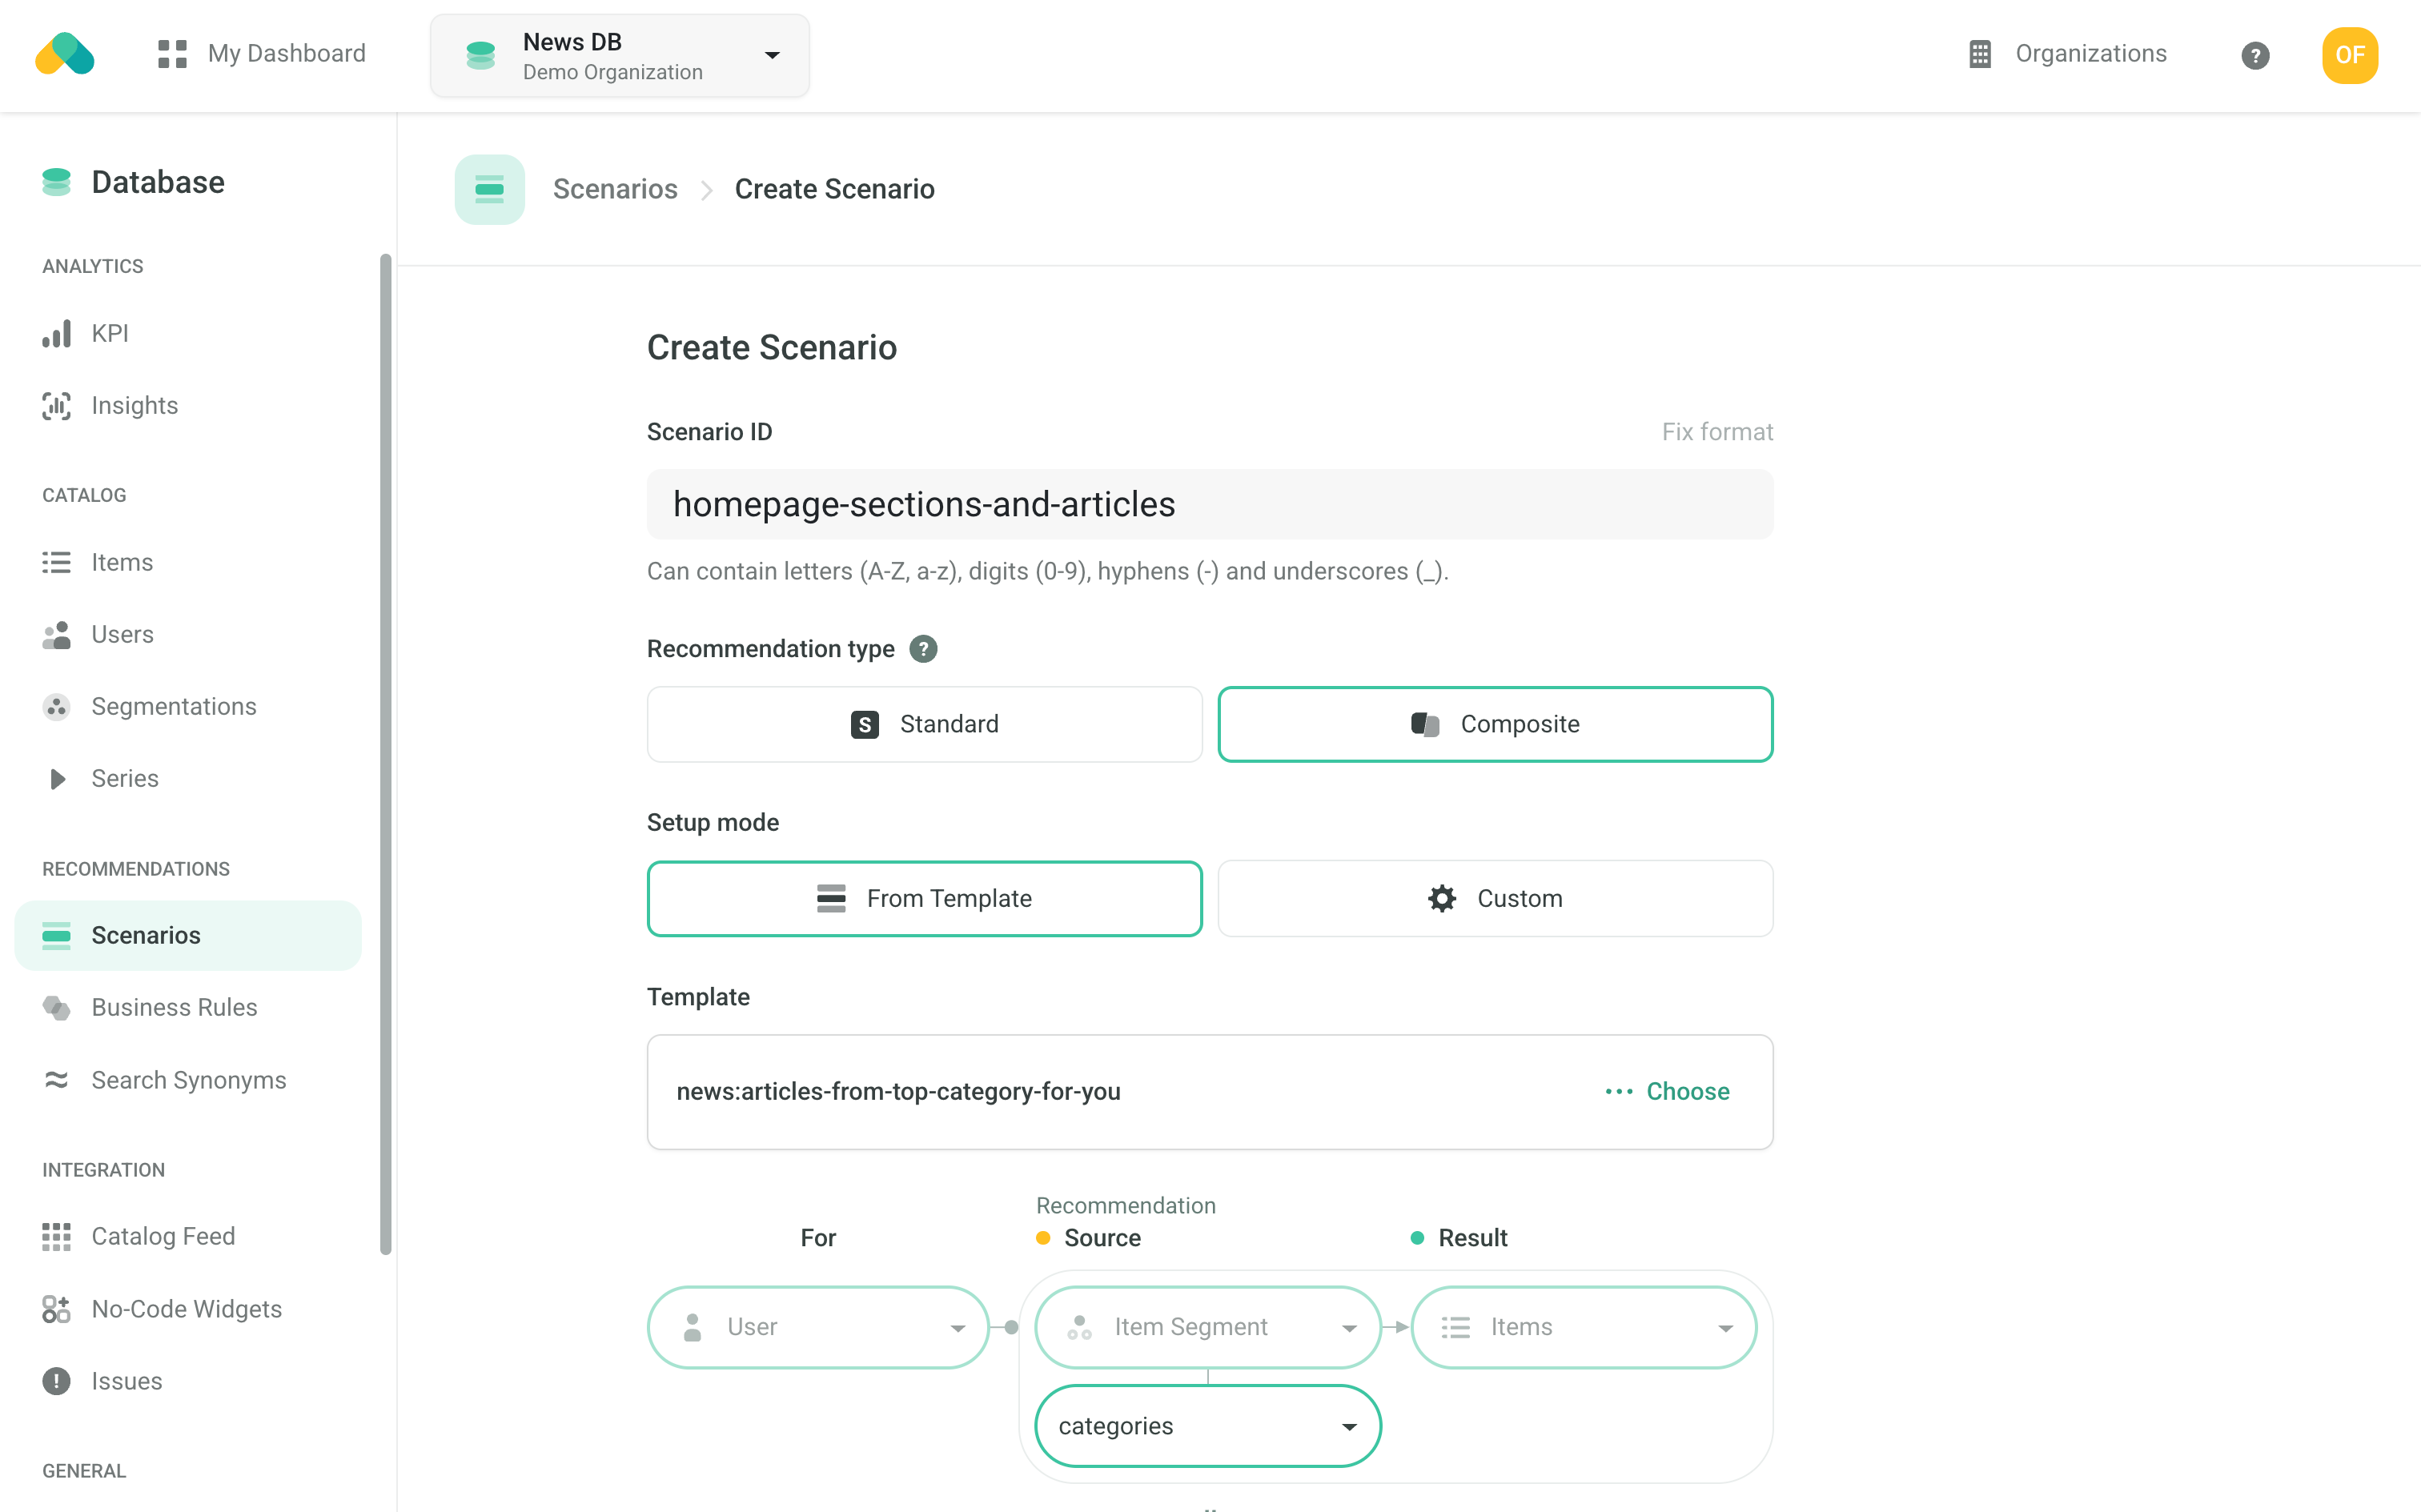Screen dimensions: 2421x1512
Task: Open the Issues panel
Action: [x=126, y=1380]
